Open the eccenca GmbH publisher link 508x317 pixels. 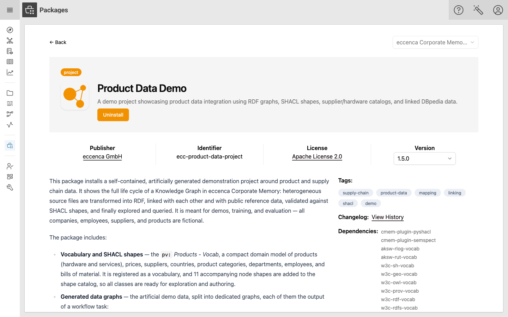102,156
